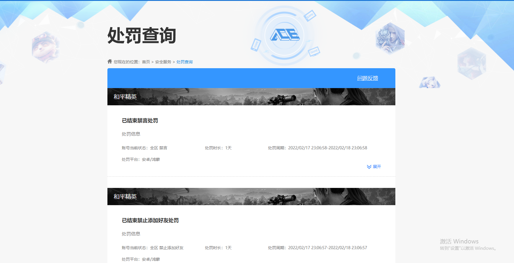Click the second 和平精英 banner header

[x=251, y=197]
